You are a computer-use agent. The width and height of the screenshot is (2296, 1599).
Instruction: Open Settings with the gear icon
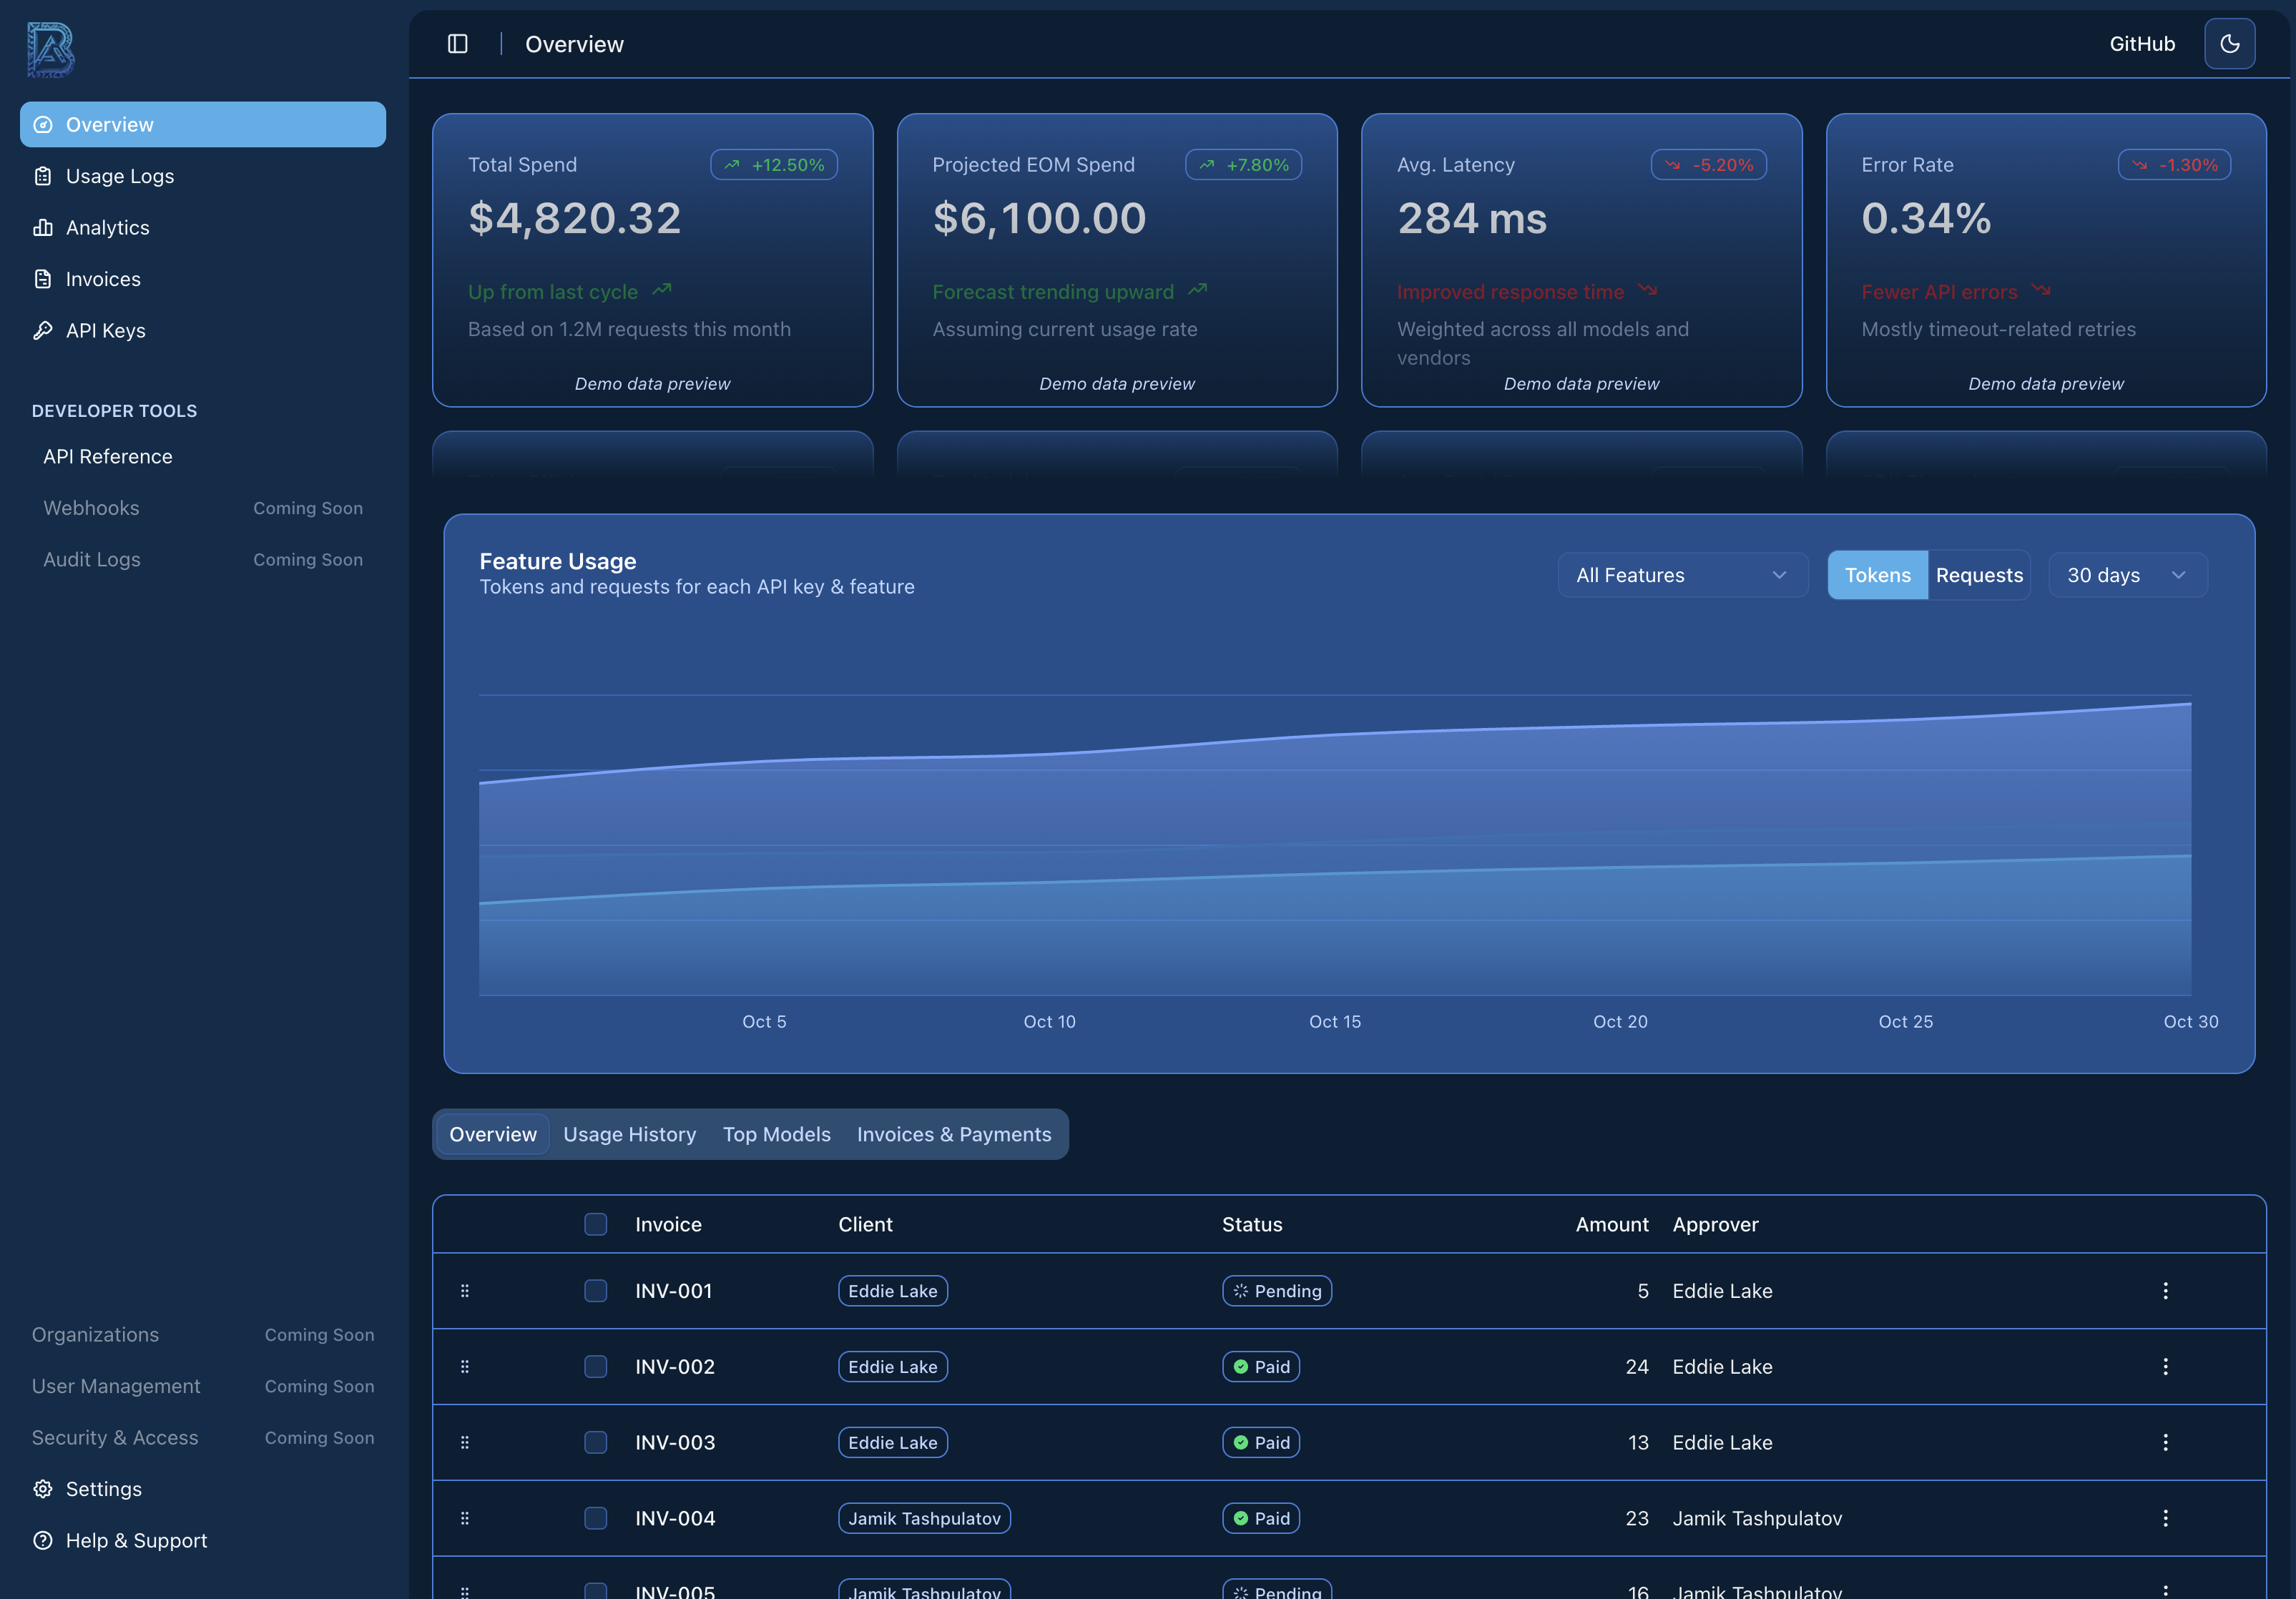(43, 1489)
